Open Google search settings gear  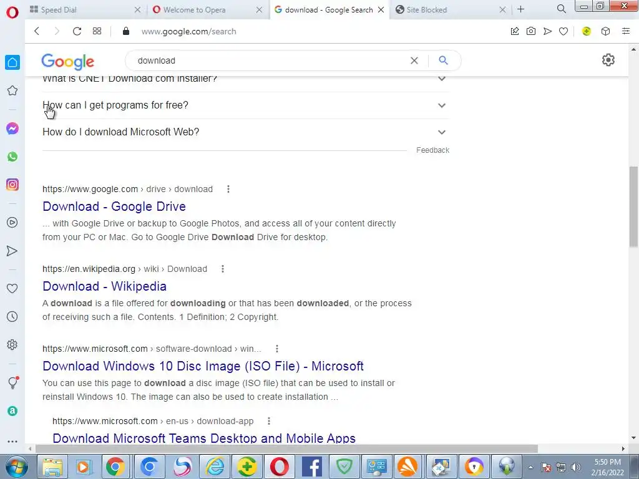pyautogui.click(x=608, y=60)
